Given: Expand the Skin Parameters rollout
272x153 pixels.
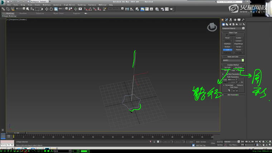Looking at the screenshot, I should pyautogui.click(x=233, y=95).
